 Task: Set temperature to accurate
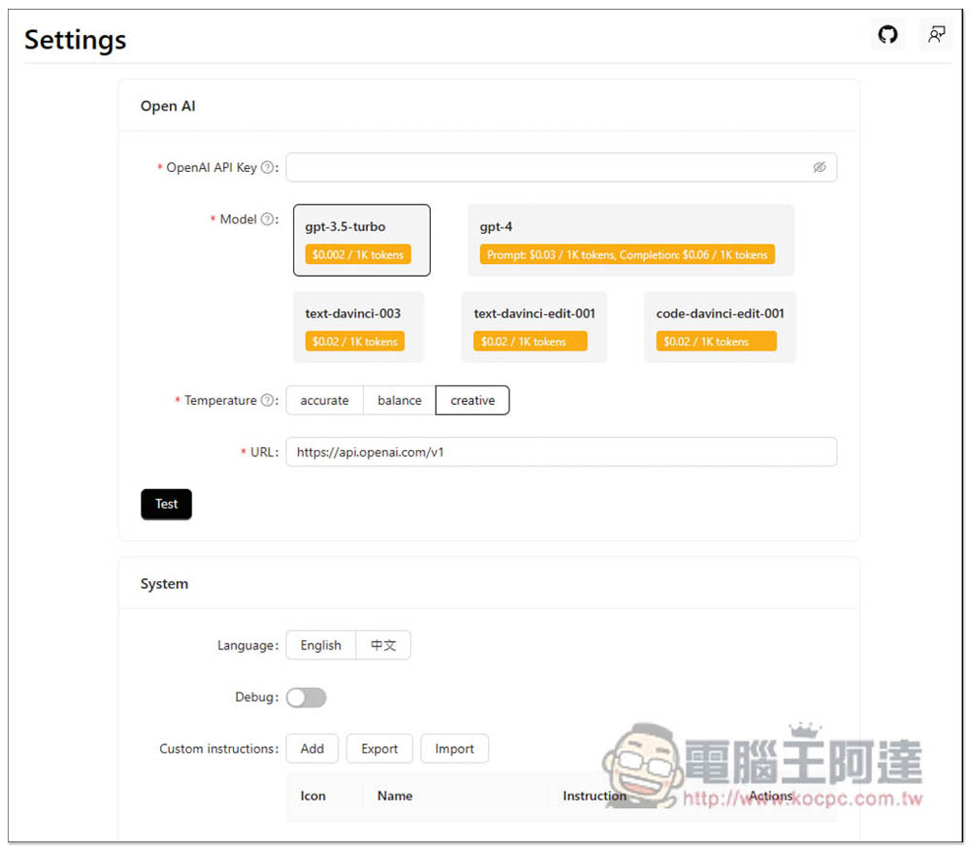pos(325,401)
